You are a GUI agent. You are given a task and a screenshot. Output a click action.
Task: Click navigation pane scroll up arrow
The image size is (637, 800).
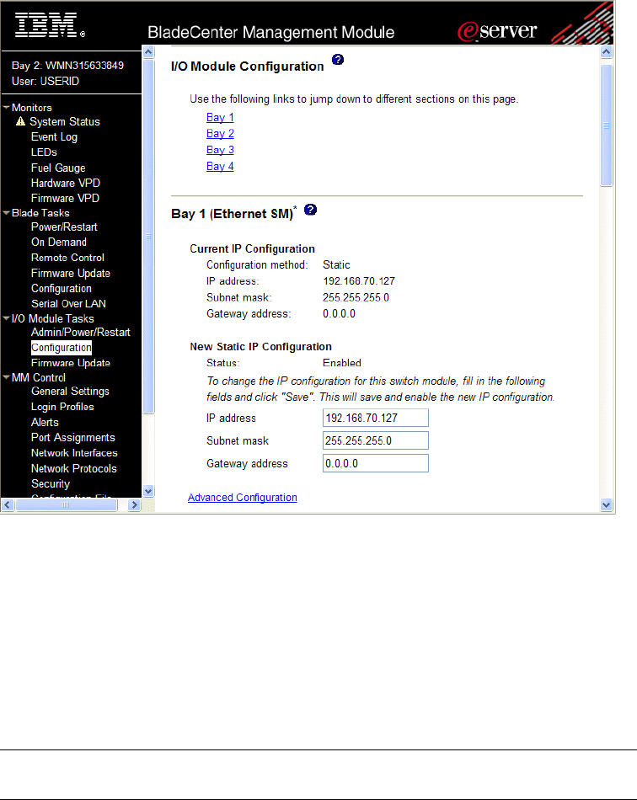point(148,52)
